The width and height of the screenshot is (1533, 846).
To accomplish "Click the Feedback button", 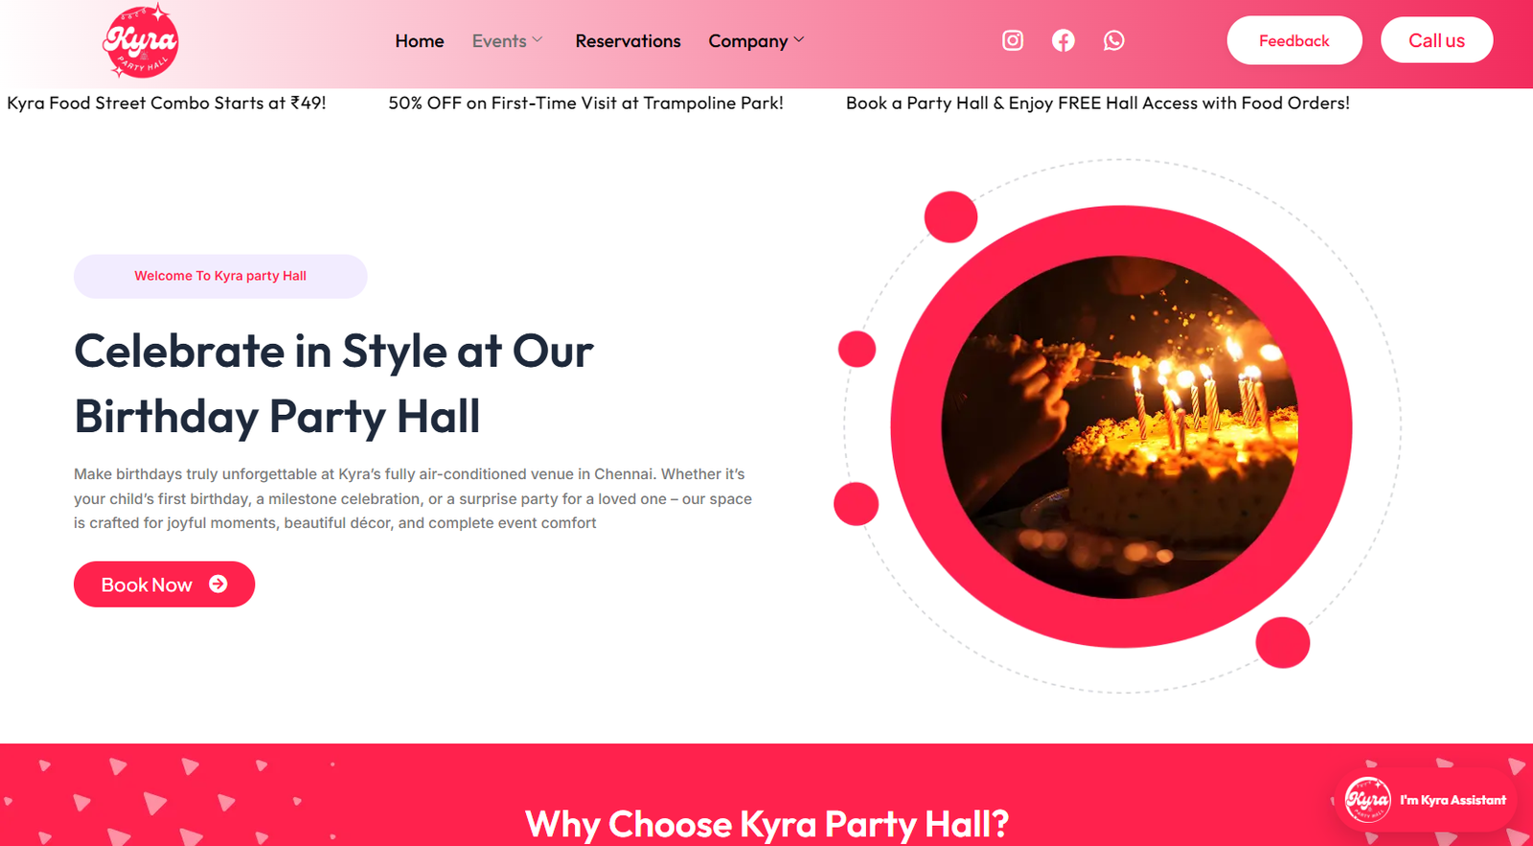I will tap(1294, 40).
